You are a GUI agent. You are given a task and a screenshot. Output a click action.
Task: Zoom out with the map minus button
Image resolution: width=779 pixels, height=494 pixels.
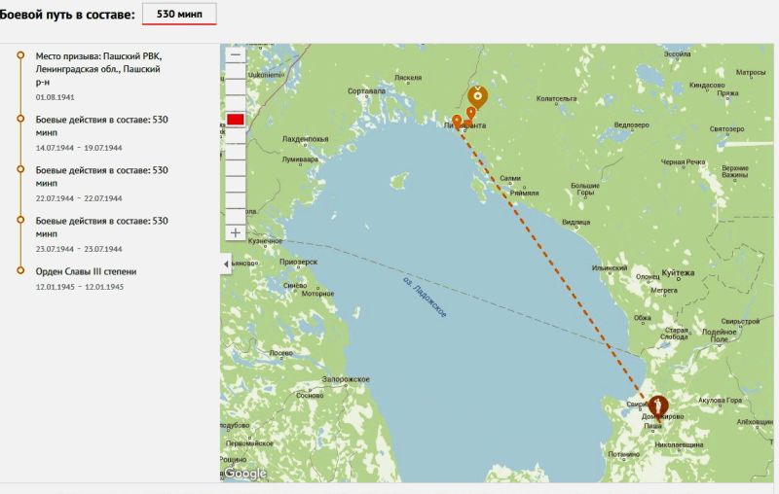pos(236,54)
